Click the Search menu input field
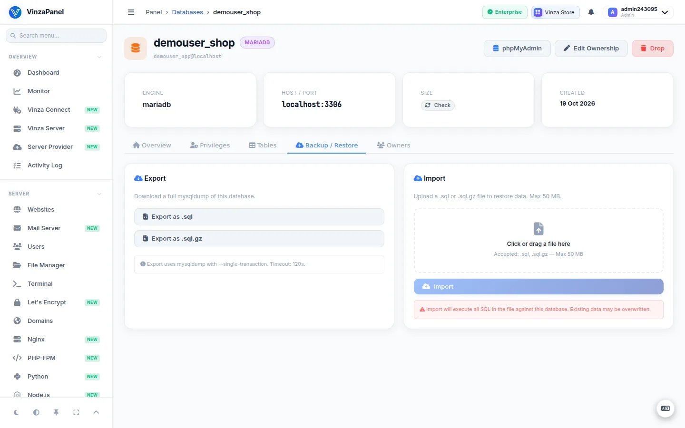 click(56, 36)
